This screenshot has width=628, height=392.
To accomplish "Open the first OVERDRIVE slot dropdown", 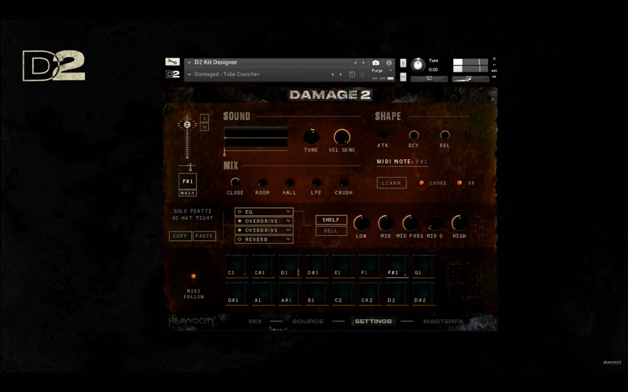I will (288, 221).
